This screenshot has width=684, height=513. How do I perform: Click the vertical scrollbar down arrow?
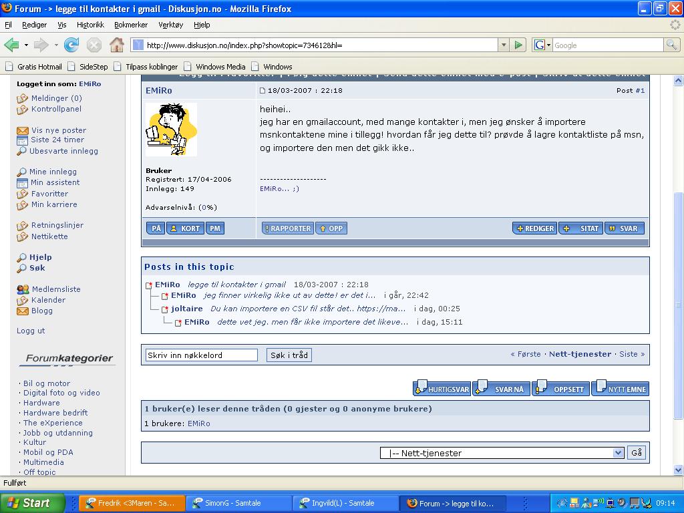(x=678, y=470)
